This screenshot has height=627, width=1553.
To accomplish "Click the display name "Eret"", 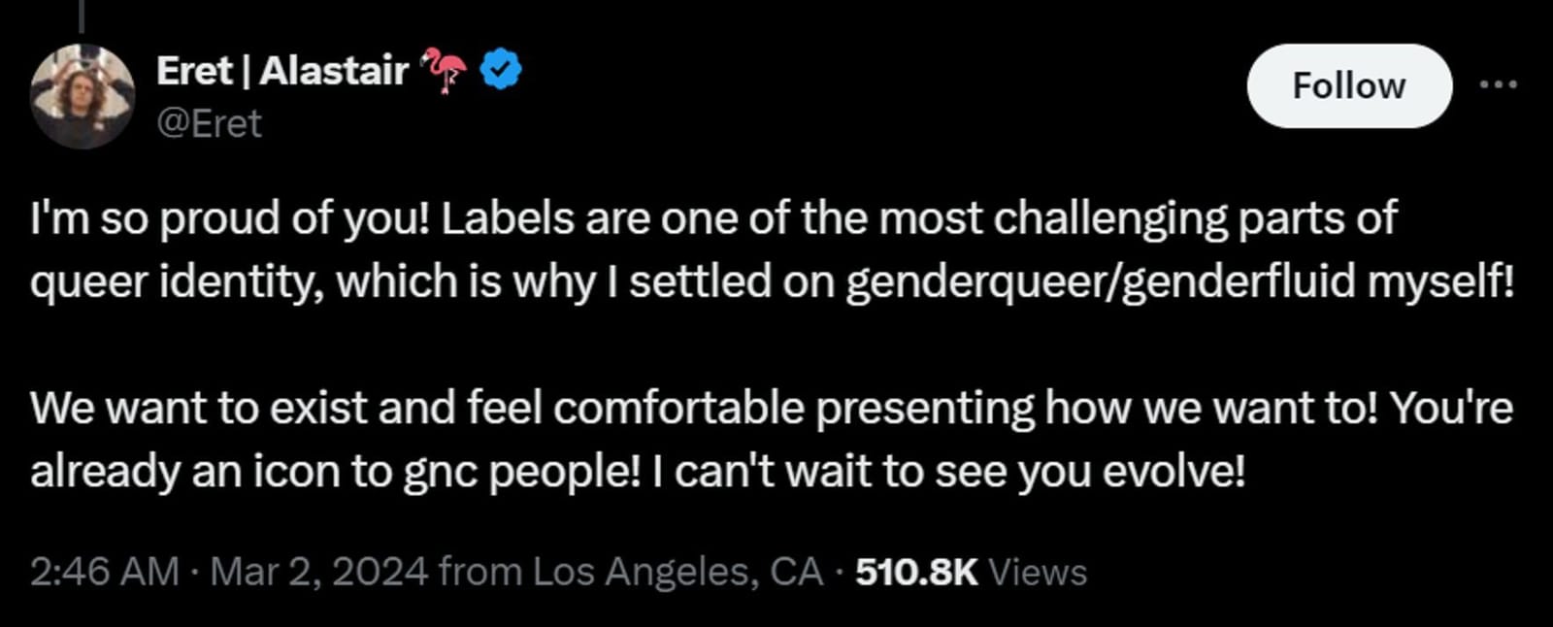I will 193,71.
